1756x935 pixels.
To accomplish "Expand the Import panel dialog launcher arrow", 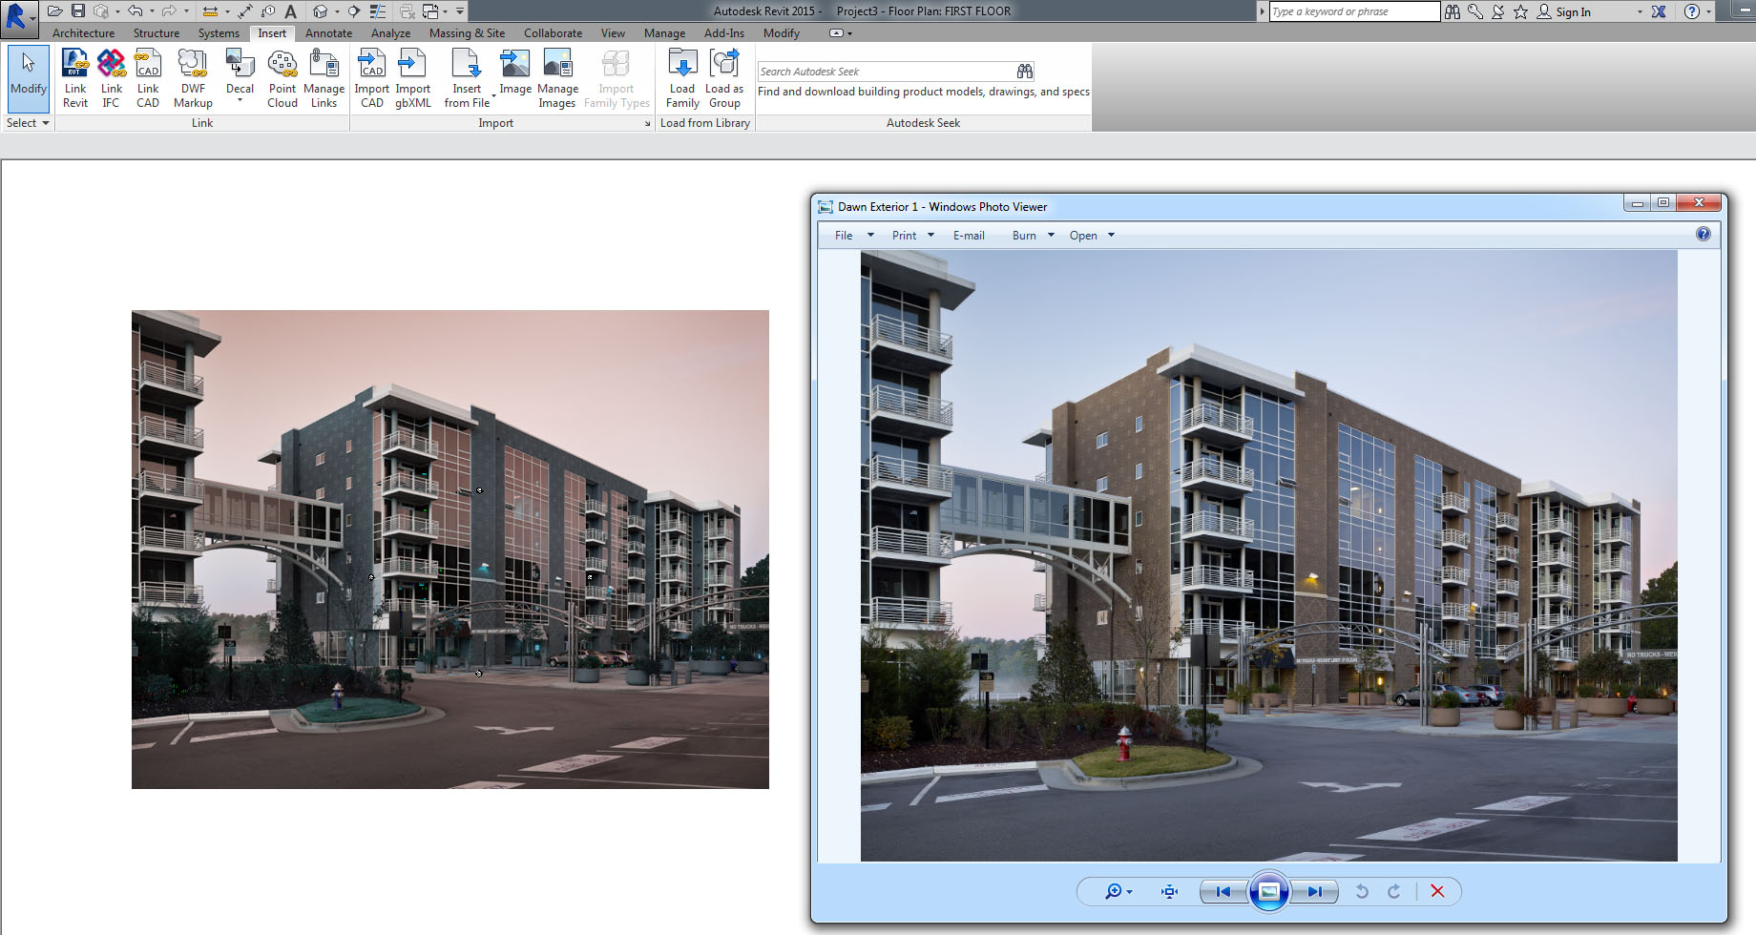I will 647,123.
